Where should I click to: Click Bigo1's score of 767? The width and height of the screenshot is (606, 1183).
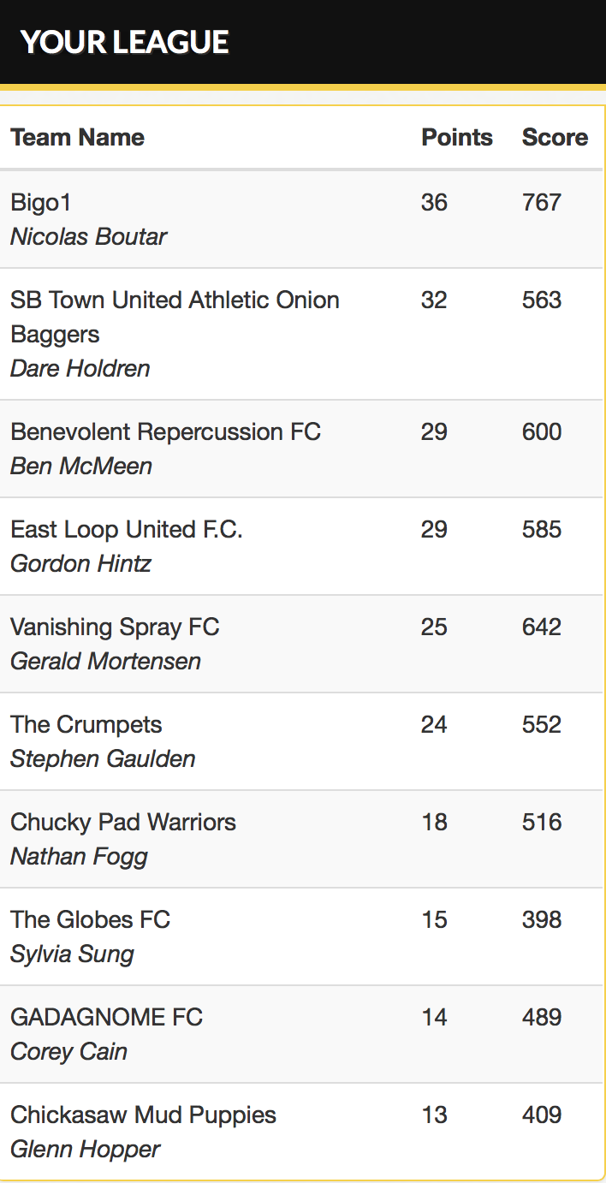(x=542, y=202)
